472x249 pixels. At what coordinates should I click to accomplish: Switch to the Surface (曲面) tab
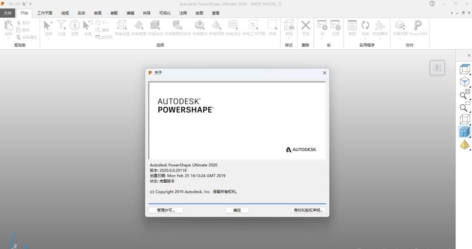97,13
